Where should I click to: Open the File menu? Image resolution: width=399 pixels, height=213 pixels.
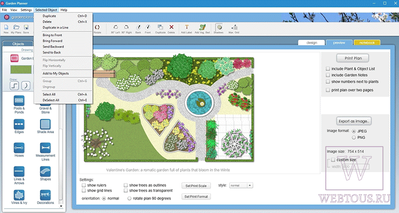[x=4, y=10]
